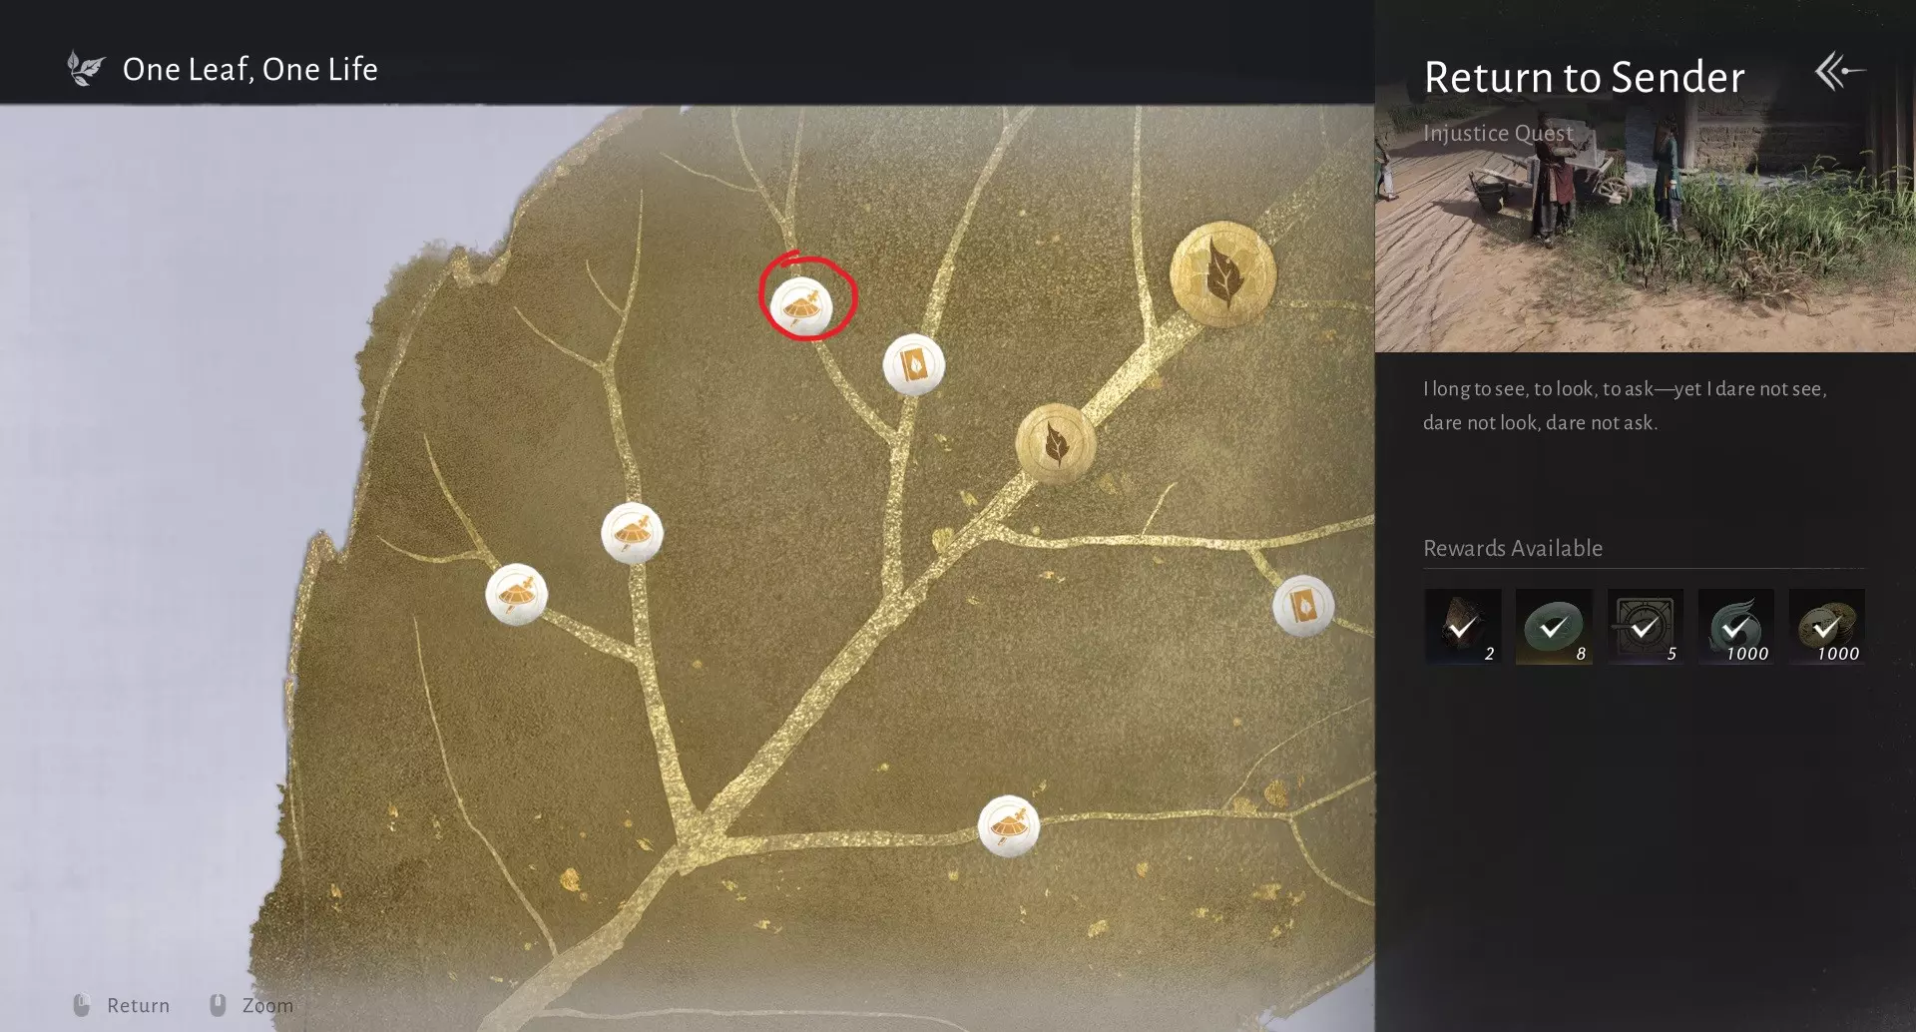Click first claimed reward with quantity 2

pyautogui.click(x=1462, y=627)
